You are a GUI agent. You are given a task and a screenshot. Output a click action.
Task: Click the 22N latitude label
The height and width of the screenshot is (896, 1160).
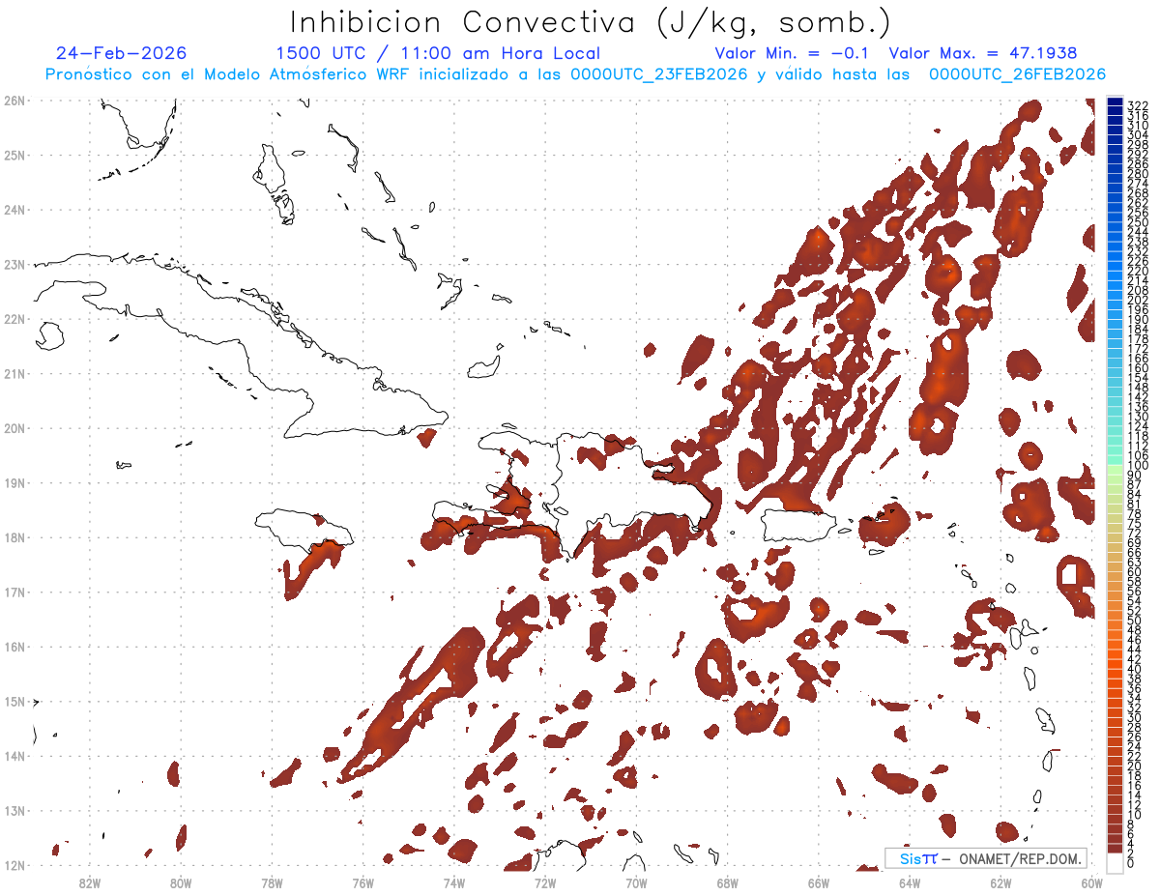pyautogui.click(x=14, y=319)
